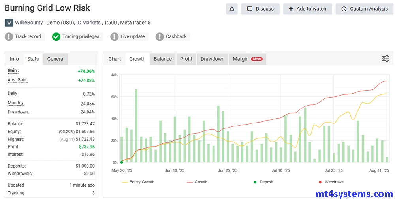The height and width of the screenshot is (200, 395).
Task: Open the Stats tab
Action: coord(33,59)
